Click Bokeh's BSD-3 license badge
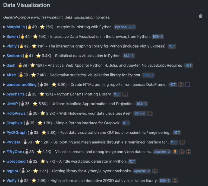This screenshot has height=186, width=208. (158, 36)
